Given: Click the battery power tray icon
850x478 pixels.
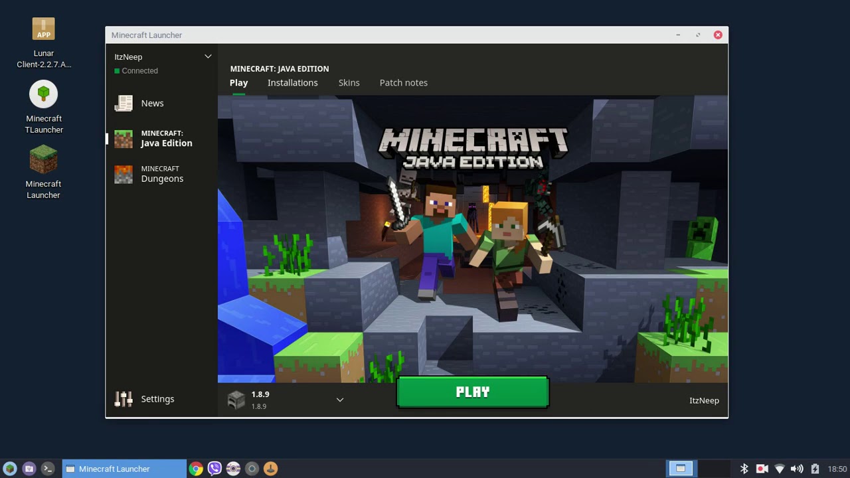Looking at the screenshot, I should [x=815, y=469].
